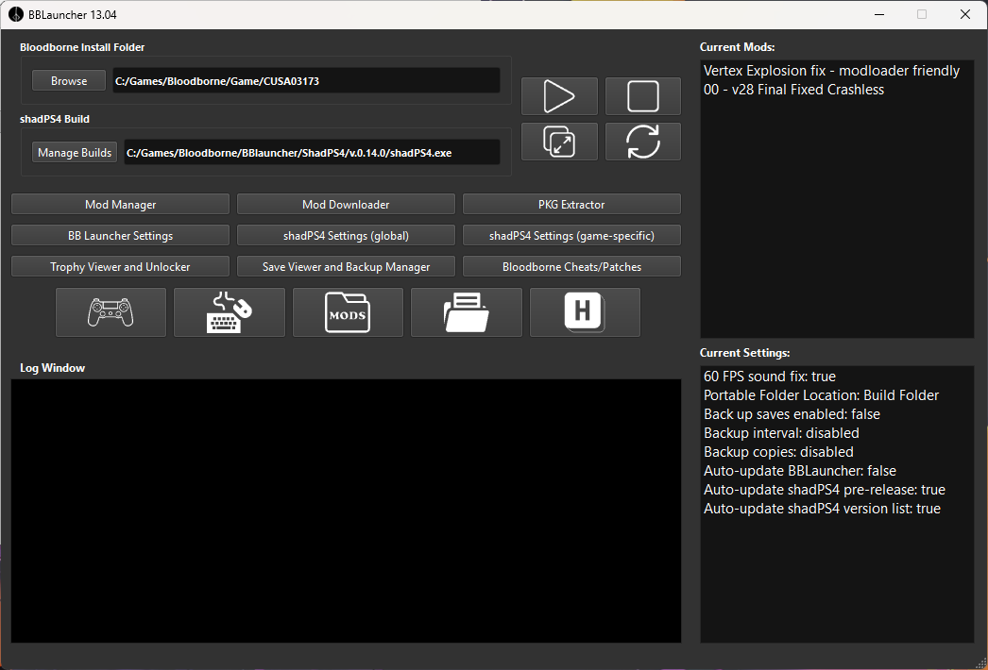988x670 pixels.
Task: Click 'Auto-update shadPS4 pre-release: true' line
Action: coord(825,490)
